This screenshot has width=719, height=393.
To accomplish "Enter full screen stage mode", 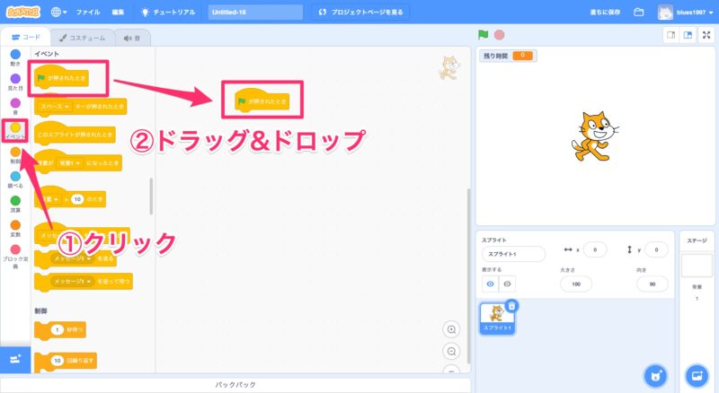I will 706,35.
